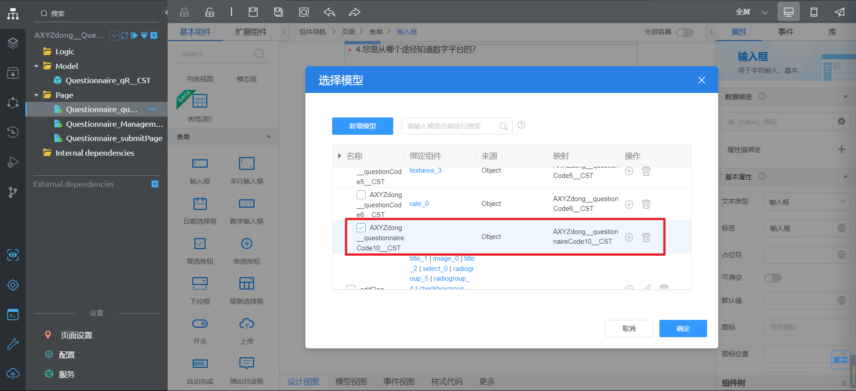Check the AXYZdong questionCode6 checkbox

(361, 195)
